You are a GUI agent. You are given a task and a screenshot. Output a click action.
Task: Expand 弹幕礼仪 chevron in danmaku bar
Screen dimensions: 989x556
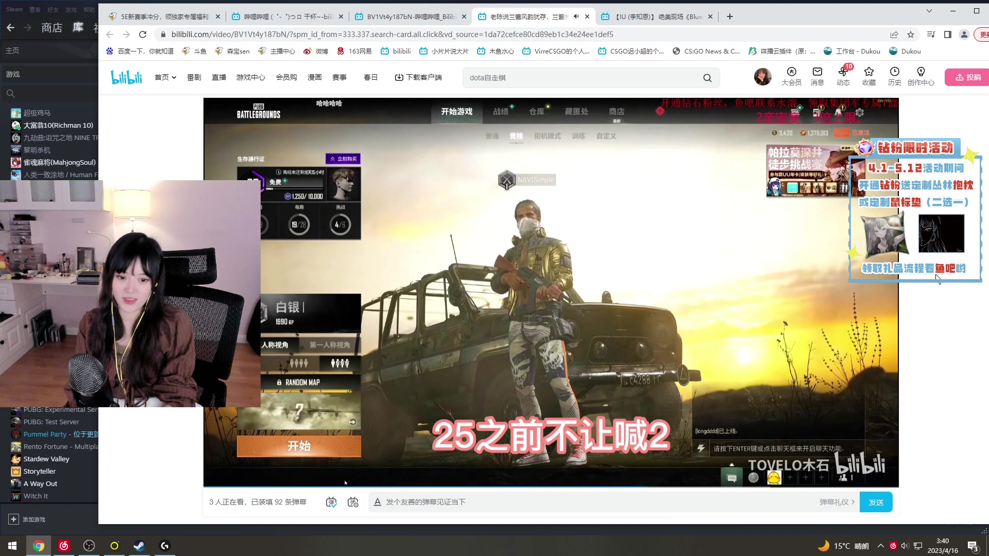(853, 502)
